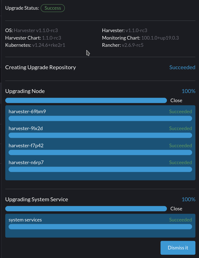The height and width of the screenshot is (258, 199).
Task: Click the Upgrading System Service progress bar
Action: (x=86, y=209)
